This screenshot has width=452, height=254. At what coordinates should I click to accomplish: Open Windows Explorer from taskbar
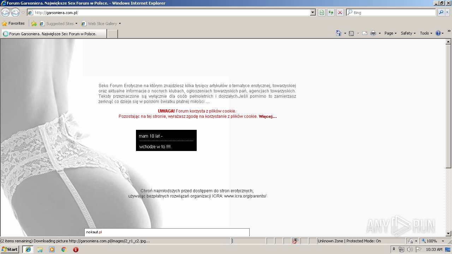point(40,249)
